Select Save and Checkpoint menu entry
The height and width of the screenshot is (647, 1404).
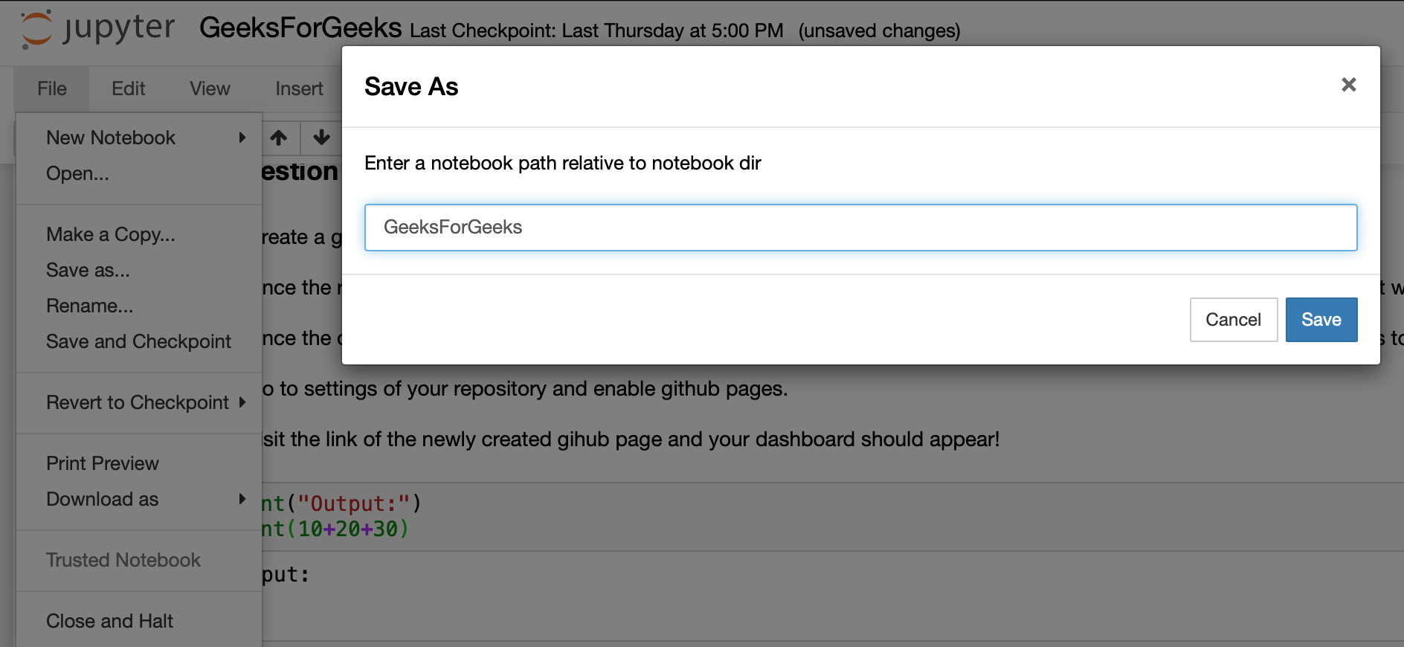click(138, 341)
